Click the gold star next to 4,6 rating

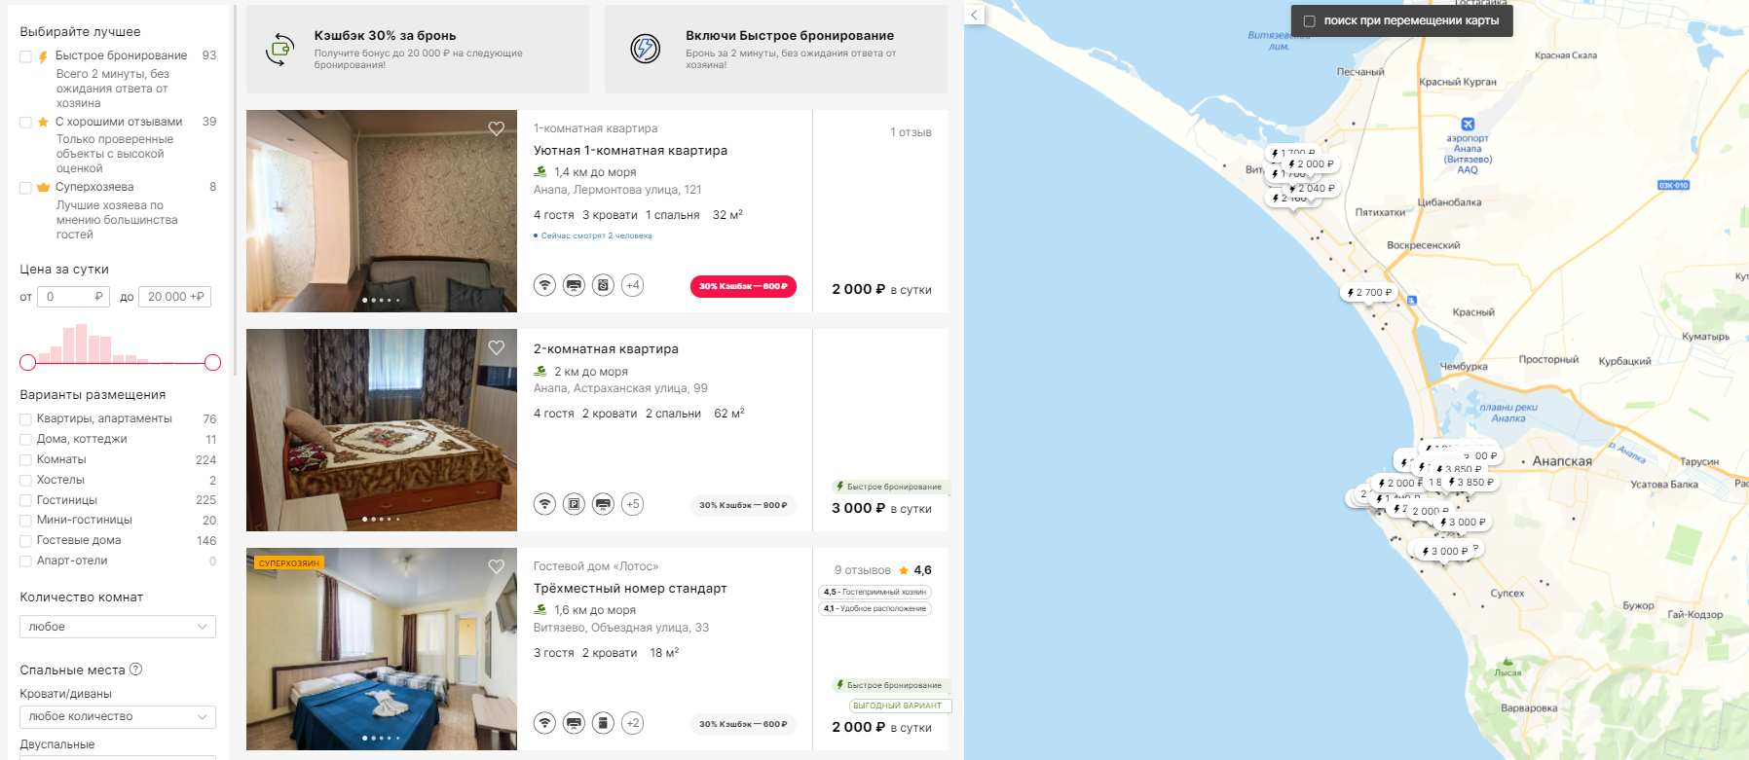(x=904, y=570)
